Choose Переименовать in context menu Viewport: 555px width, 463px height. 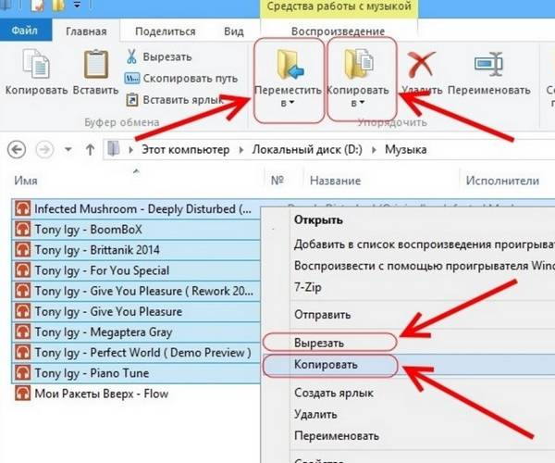[337, 436]
